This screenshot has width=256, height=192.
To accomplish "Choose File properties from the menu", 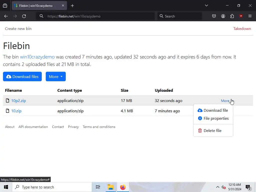I will click(x=213, y=118).
